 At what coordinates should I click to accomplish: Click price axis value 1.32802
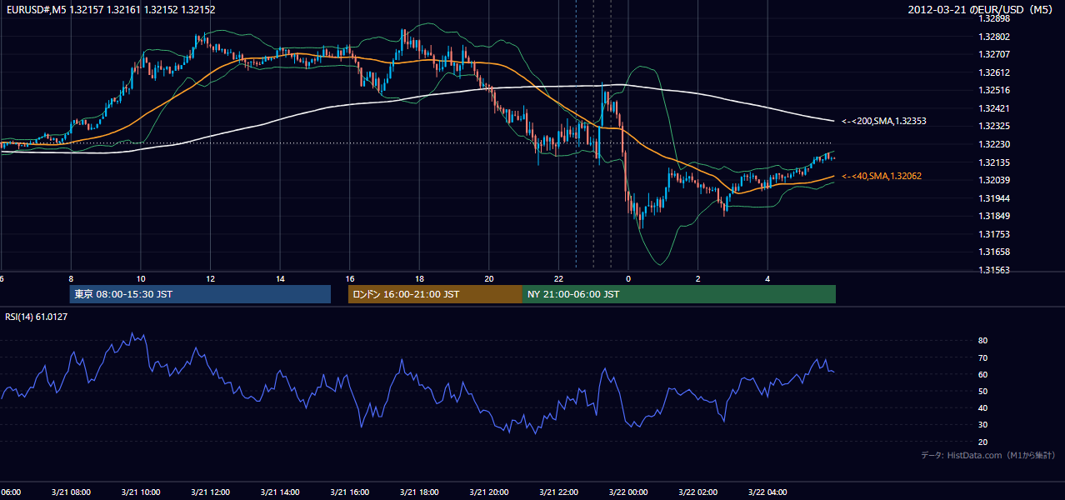(x=995, y=37)
